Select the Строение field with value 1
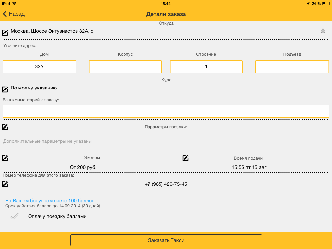Viewport: 332px width, 249px height. click(206, 67)
